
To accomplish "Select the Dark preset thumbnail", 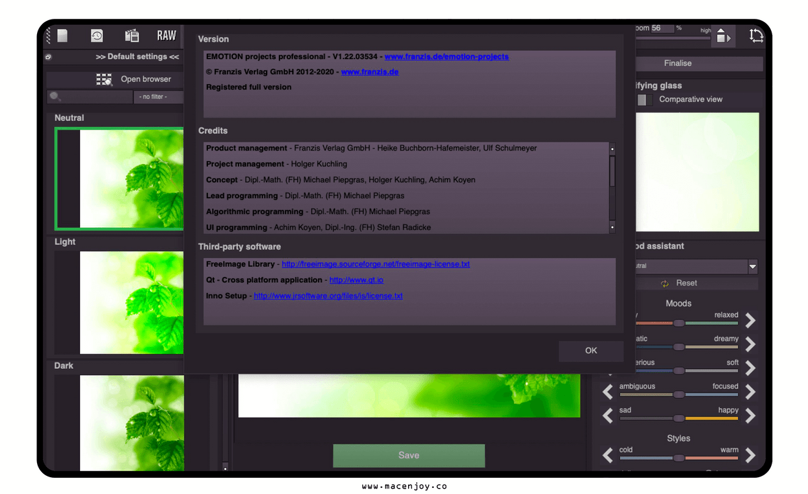I will coord(120,423).
